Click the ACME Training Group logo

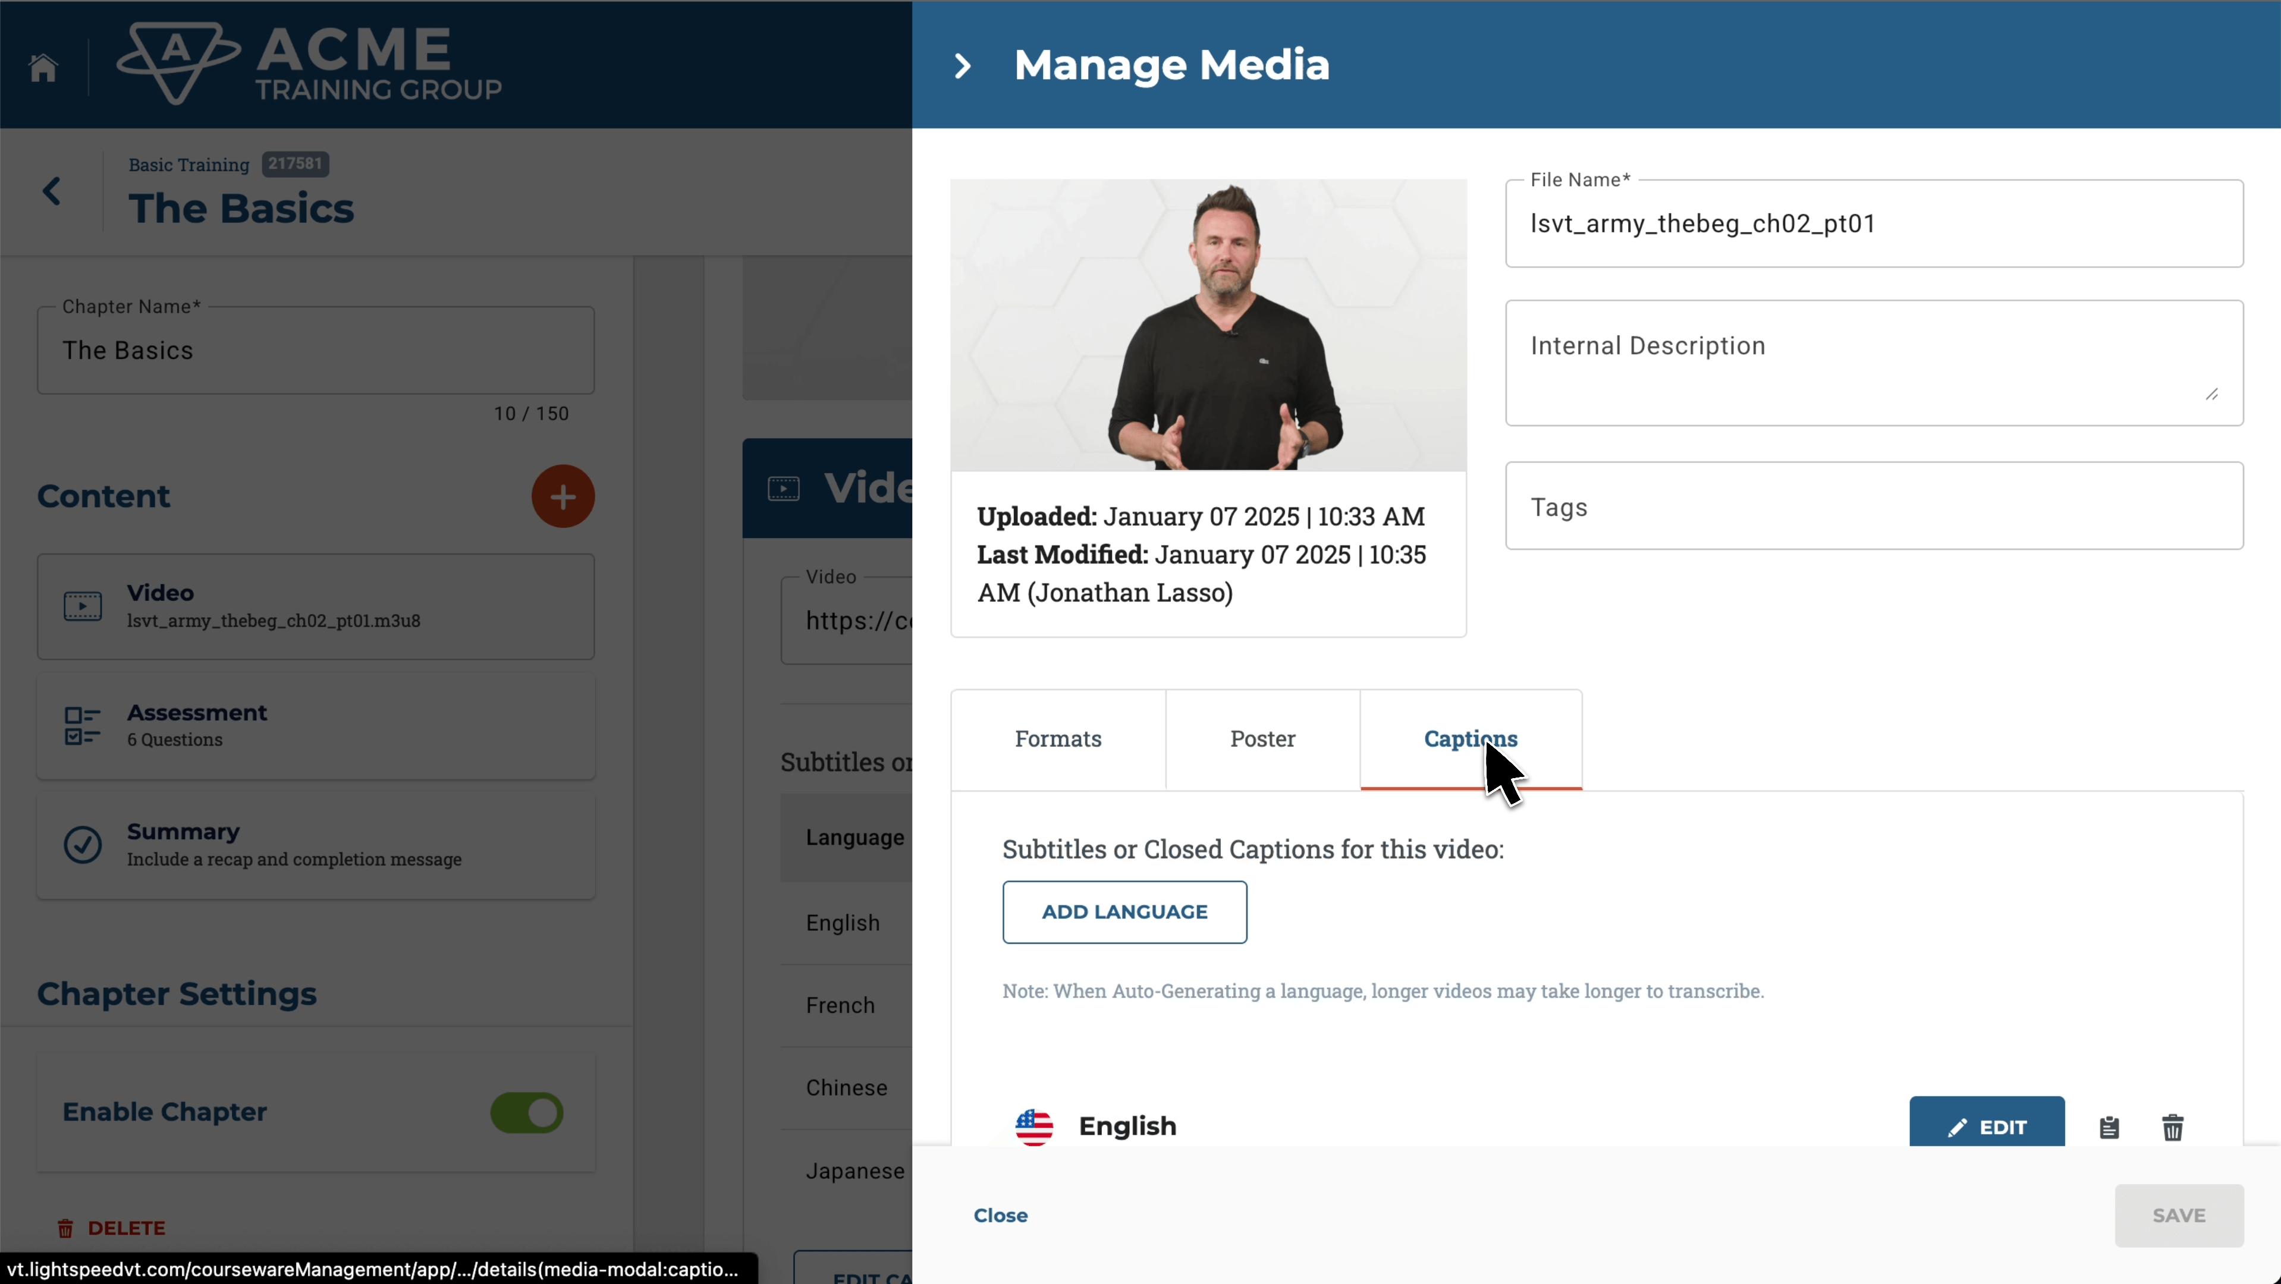[310, 64]
